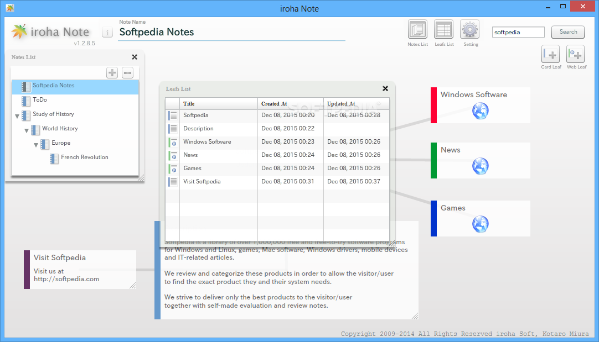This screenshot has width=599, height=342.
Task: Select the Europe note
Action: point(61,143)
